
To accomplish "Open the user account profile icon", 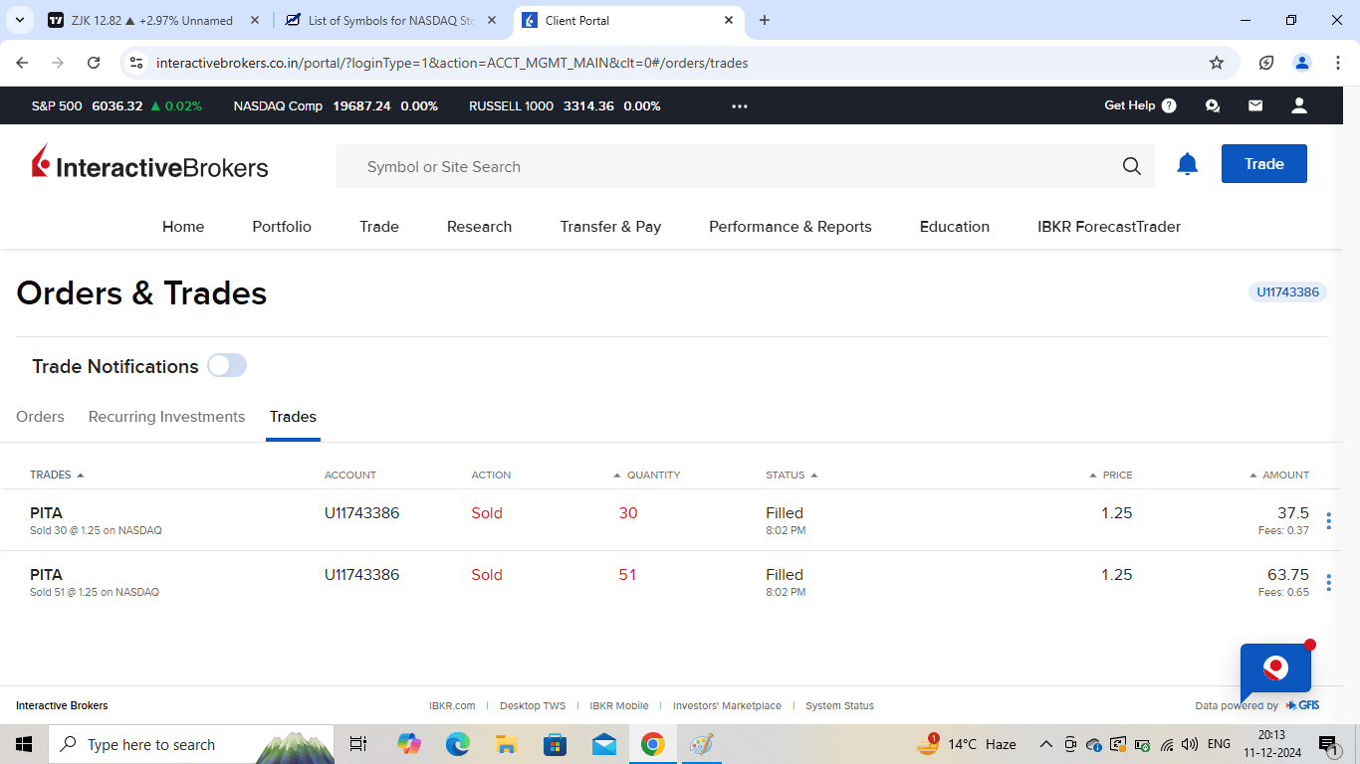I will point(1298,105).
